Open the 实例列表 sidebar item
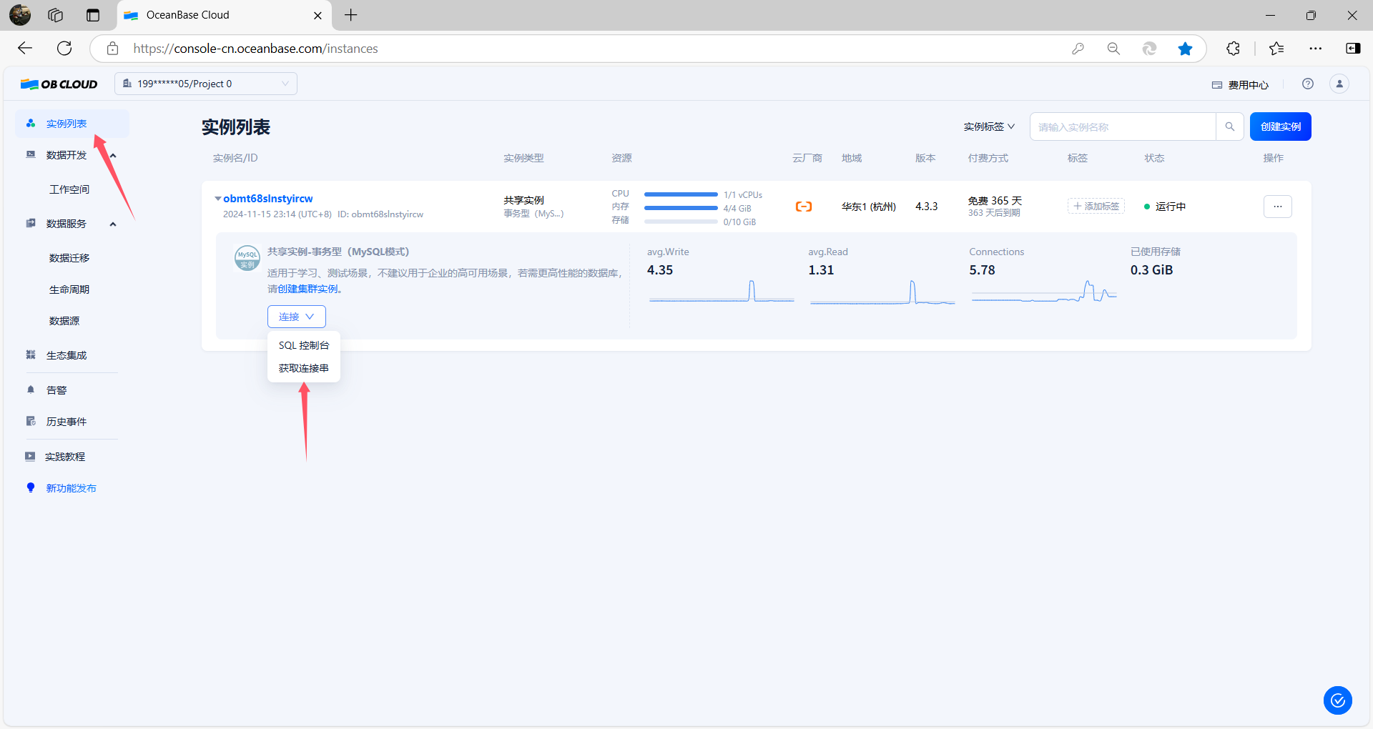1373x729 pixels. coord(72,124)
